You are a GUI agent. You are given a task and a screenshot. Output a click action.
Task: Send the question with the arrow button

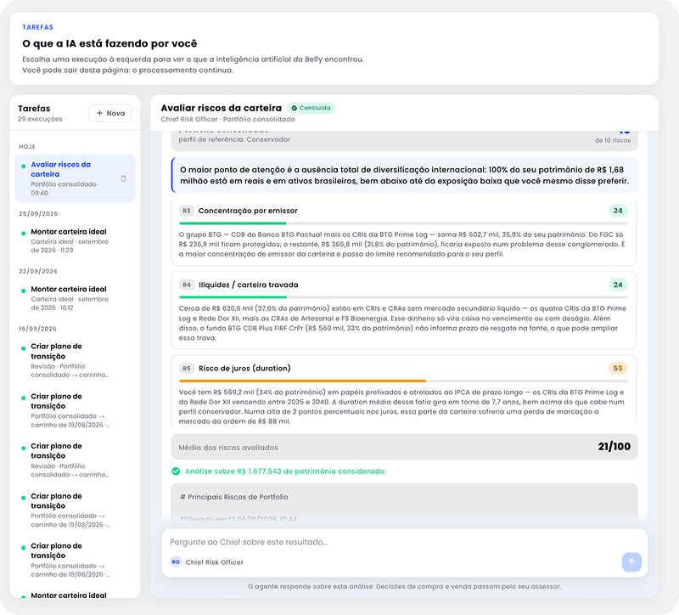click(631, 562)
